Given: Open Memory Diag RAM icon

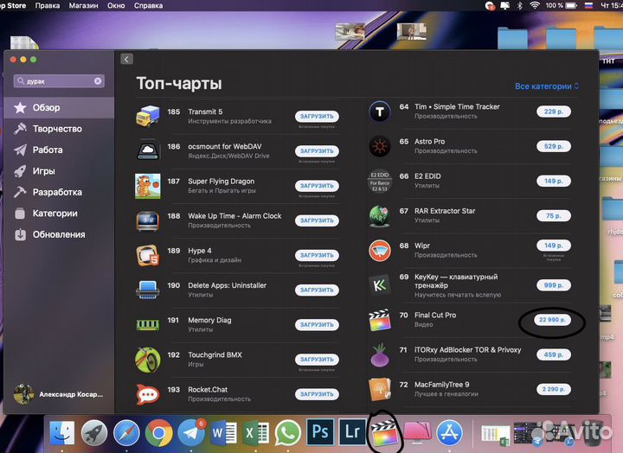Looking at the screenshot, I should [148, 325].
